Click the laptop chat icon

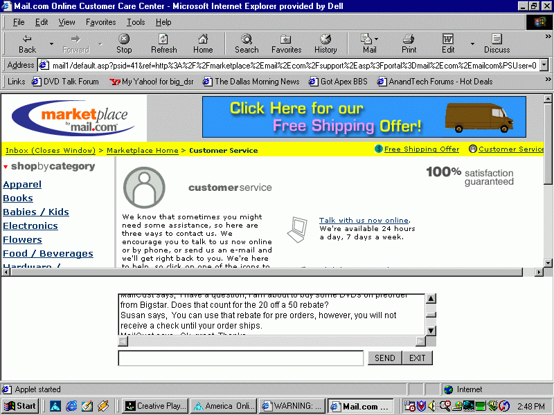pyautogui.click(x=298, y=230)
